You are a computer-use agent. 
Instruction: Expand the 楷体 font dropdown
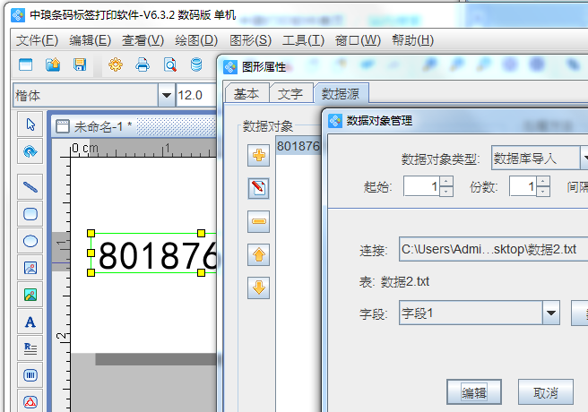click(x=166, y=95)
